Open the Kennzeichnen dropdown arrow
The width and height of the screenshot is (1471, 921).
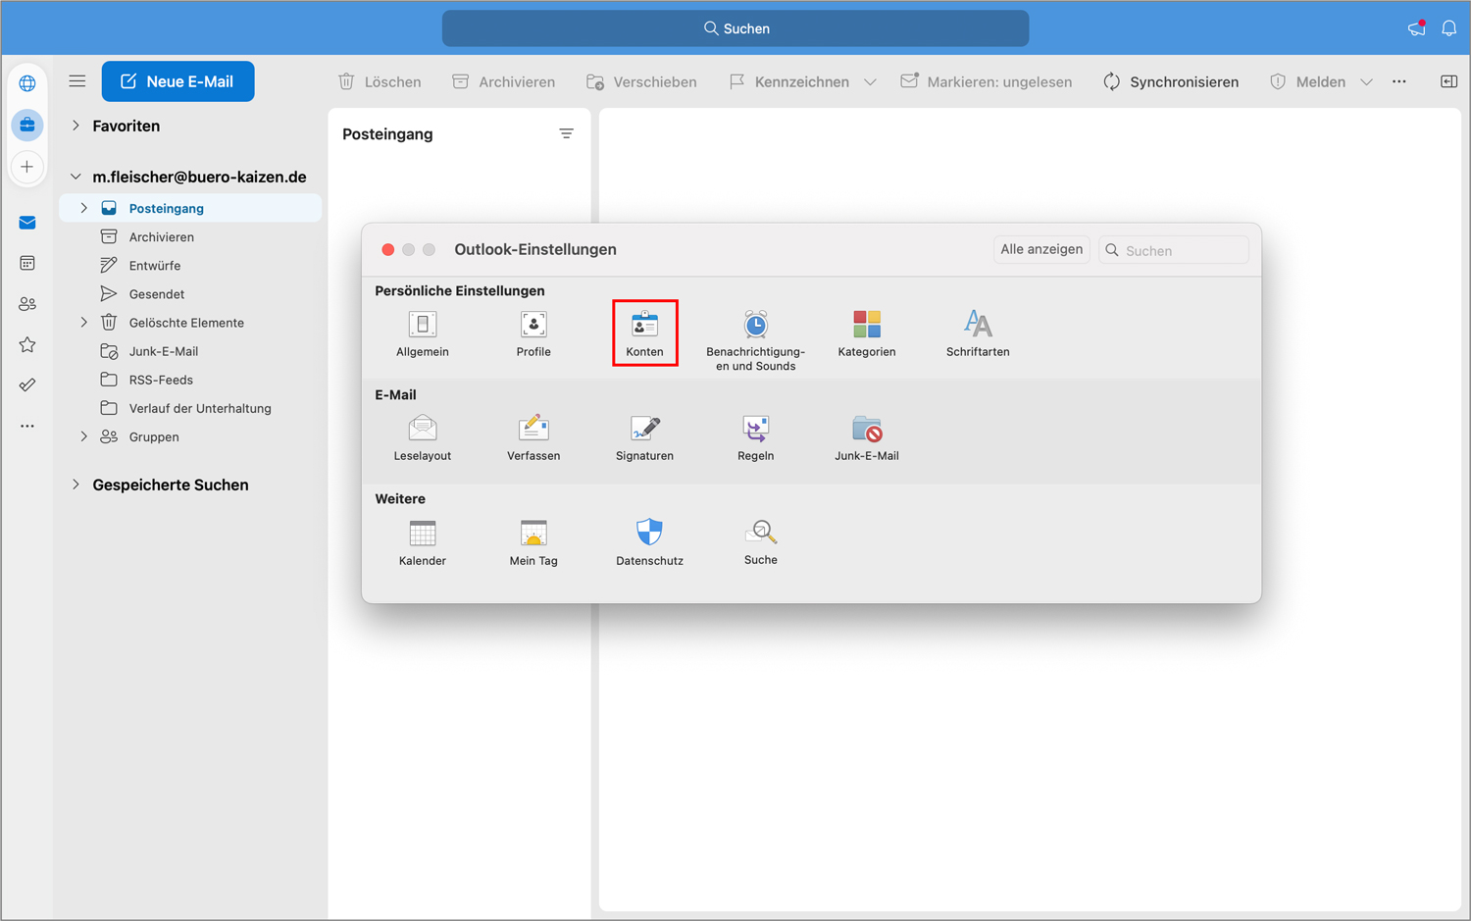click(x=871, y=81)
